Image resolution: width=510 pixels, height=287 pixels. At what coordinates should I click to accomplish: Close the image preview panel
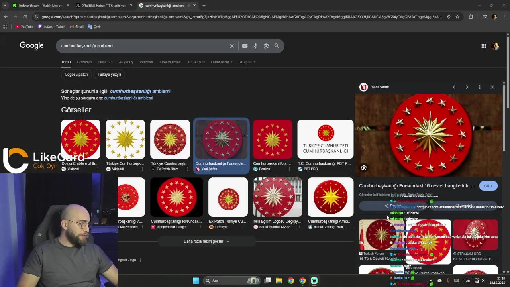[x=492, y=87]
